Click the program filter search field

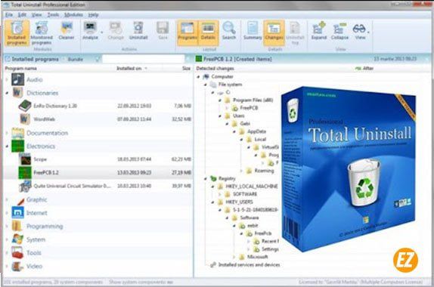pos(143,59)
